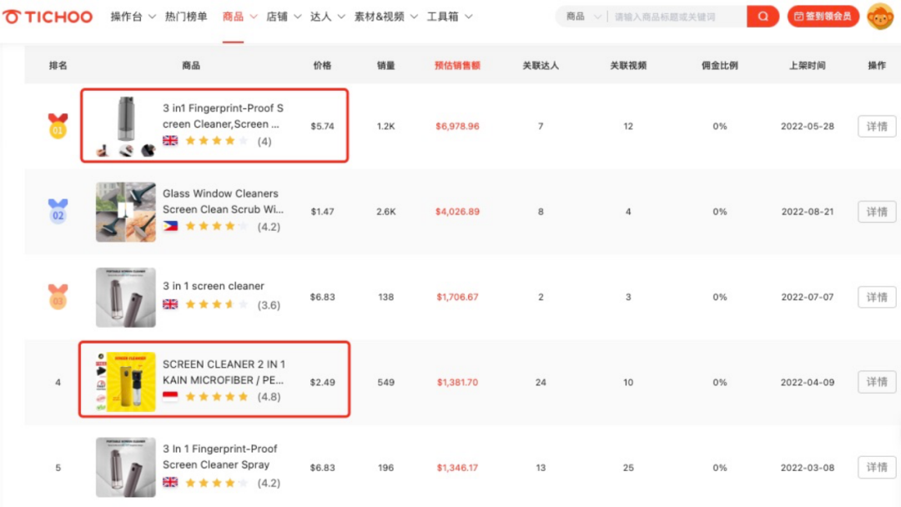901x507 pixels.
Task: Expand the 工具箱 dropdown menu
Action: 450,17
